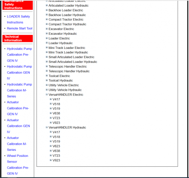
Task: Expand the Compact Tractor Hydraulic node
Action: pos(47,24)
